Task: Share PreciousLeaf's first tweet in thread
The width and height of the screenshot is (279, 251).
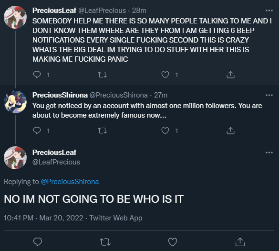Action: [231, 75]
